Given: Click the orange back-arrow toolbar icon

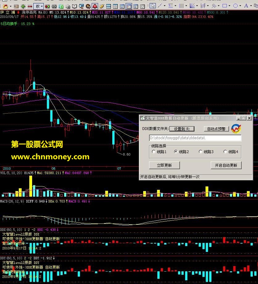Looking at the screenshot, I should (x=6, y=6).
